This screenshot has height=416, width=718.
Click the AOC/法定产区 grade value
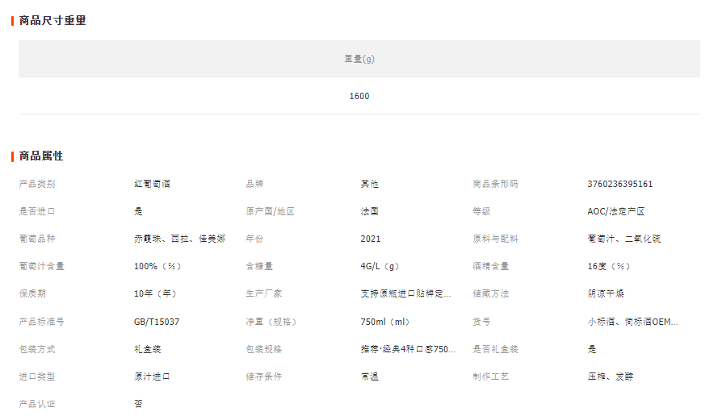[615, 211]
